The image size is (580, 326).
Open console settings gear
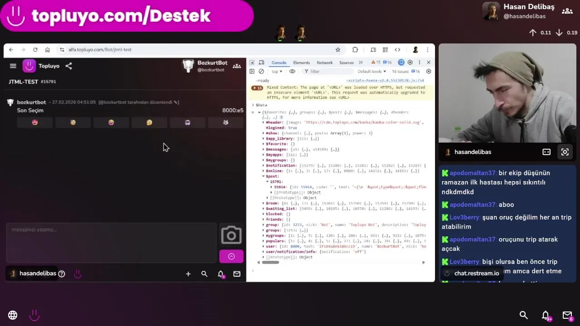pos(429,72)
